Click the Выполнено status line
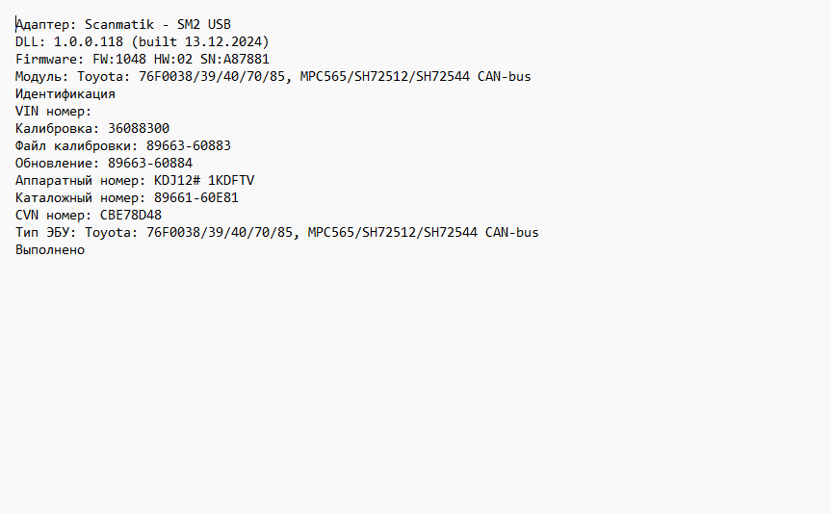Screen dimensions: 831x514 click(x=50, y=250)
